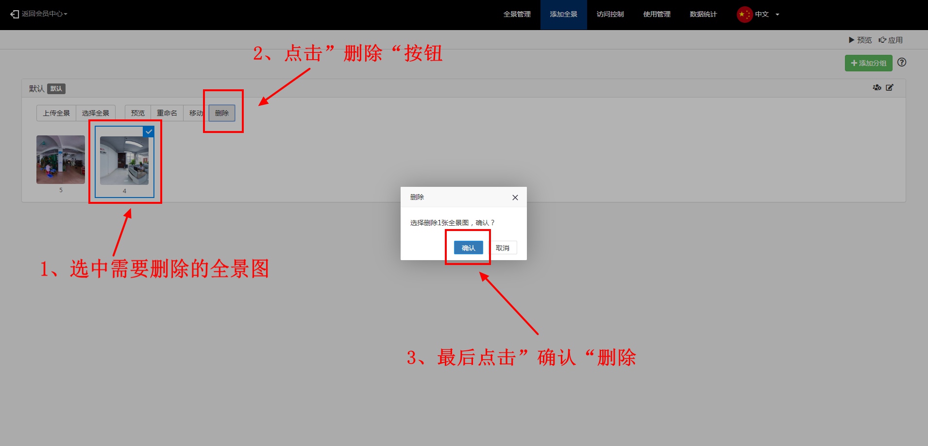Go to the 数据统计 menu item
The image size is (928, 446).
pos(703,15)
